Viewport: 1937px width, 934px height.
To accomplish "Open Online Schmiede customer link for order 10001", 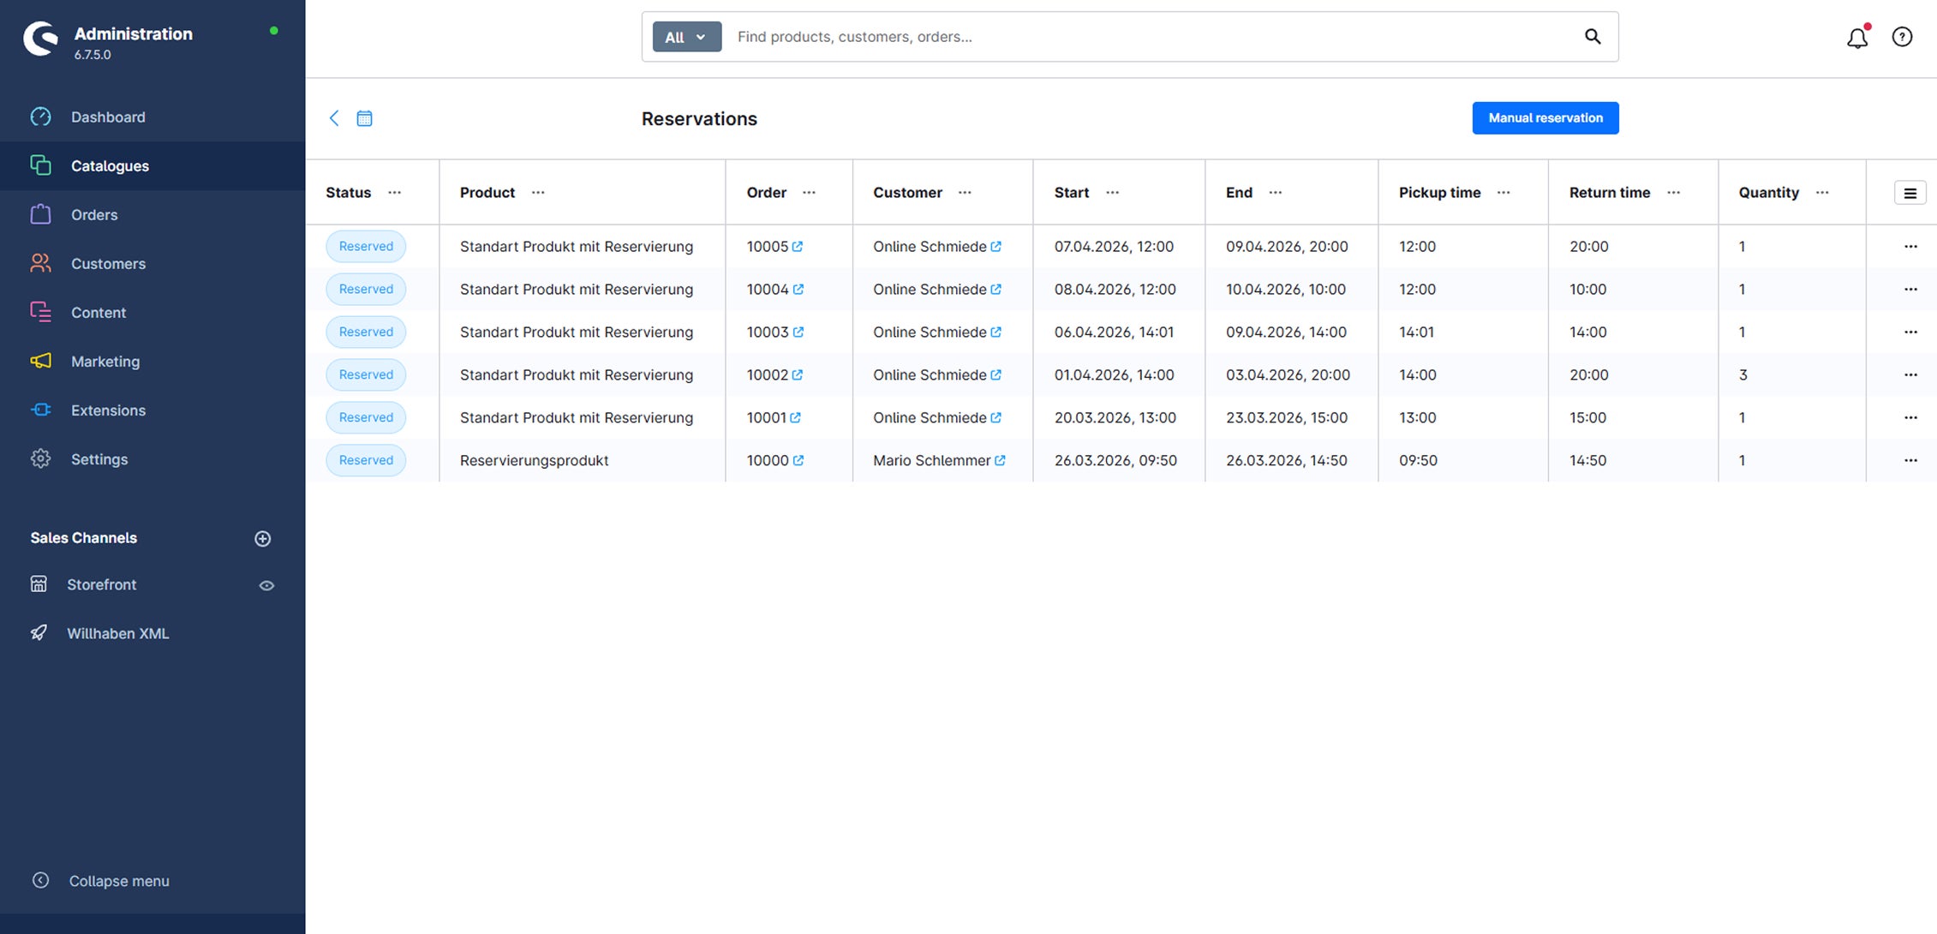I will (x=995, y=417).
